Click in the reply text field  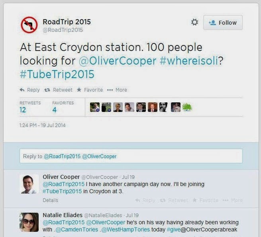point(131,156)
